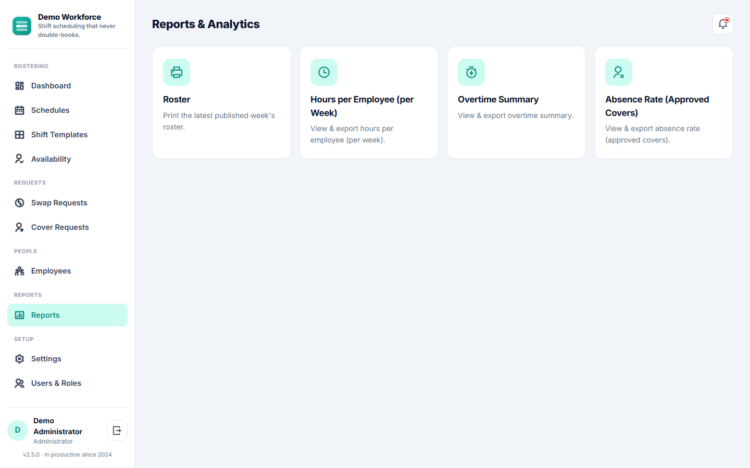
Task: Click the Schedules calendar icon
Action: (x=19, y=110)
